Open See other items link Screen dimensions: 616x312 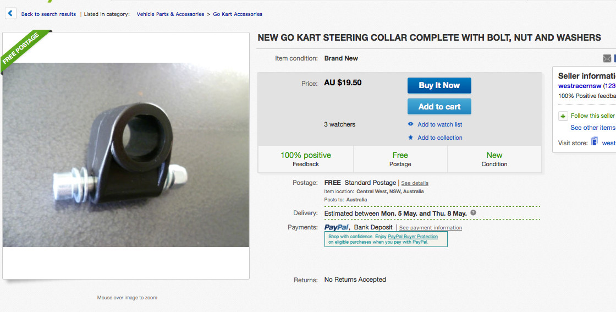(592, 128)
